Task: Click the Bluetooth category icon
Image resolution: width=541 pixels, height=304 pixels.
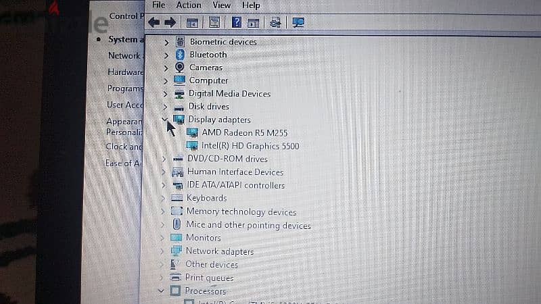Action: [x=180, y=55]
